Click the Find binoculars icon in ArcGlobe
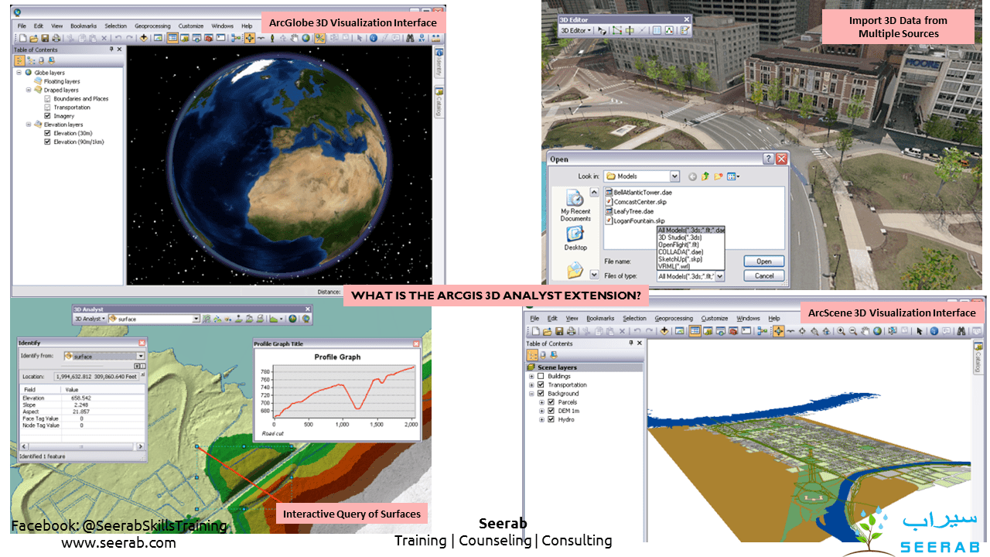This screenshot has height=557, width=990. click(410, 38)
